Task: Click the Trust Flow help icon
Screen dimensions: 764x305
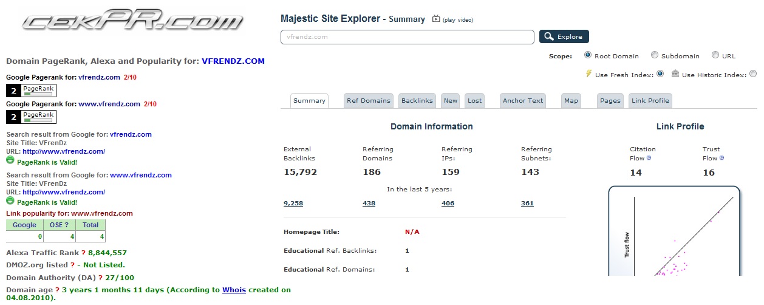Action: coord(721,158)
